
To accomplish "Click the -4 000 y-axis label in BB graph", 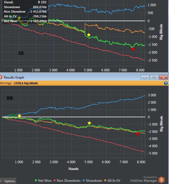I will (x=152, y=146).
